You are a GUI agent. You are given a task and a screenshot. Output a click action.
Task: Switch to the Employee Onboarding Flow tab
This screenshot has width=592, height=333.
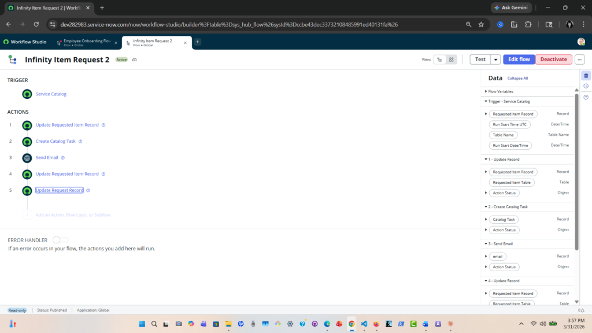tap(87, 42)
